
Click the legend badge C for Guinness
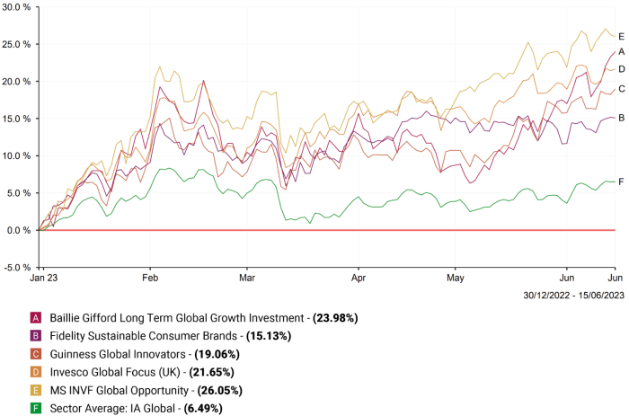tap(36, 354)
